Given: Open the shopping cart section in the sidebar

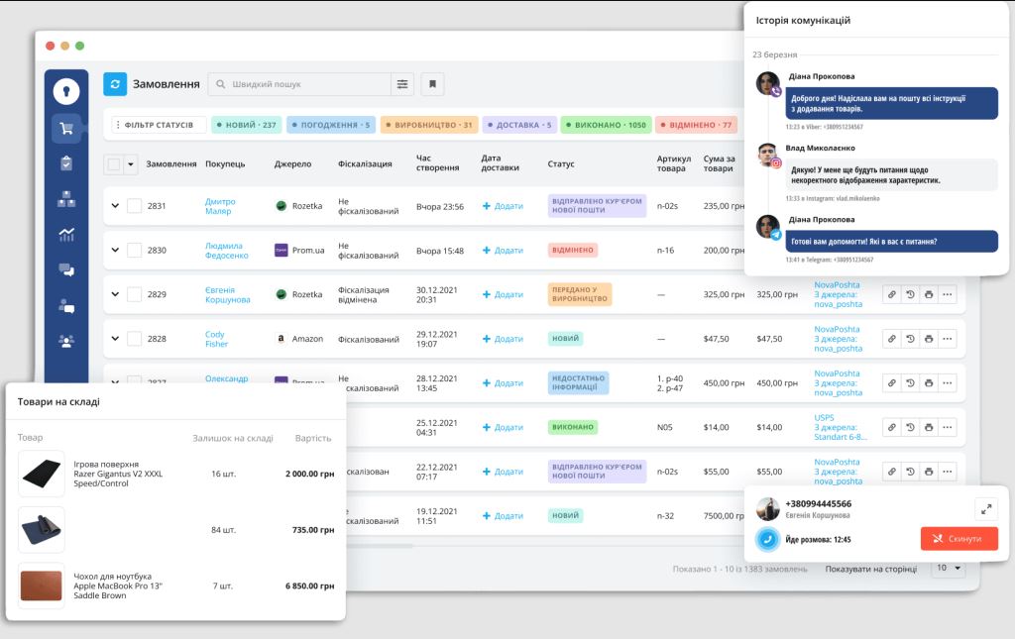Looking at the screenshot, I should (65, 129).
